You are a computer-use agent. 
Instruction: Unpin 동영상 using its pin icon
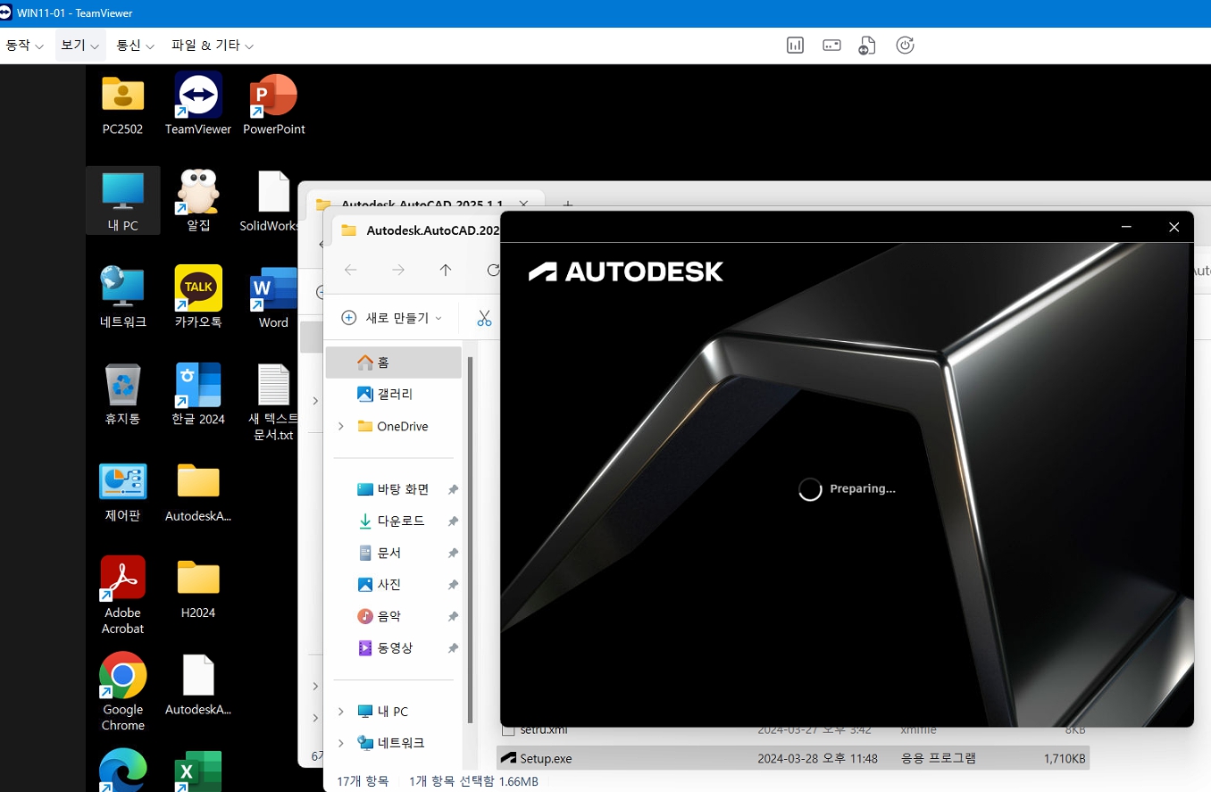pos(453,647)
